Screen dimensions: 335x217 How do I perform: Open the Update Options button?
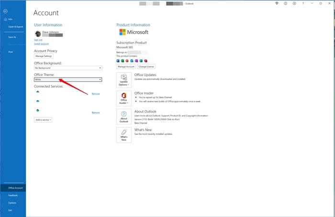(x=124, y=80)
